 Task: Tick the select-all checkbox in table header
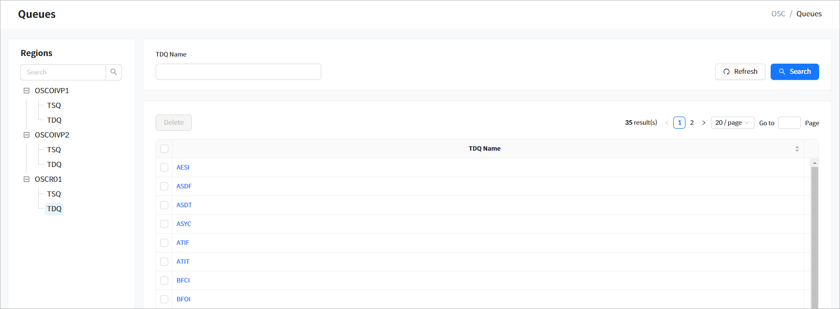(x=164, y=149)
